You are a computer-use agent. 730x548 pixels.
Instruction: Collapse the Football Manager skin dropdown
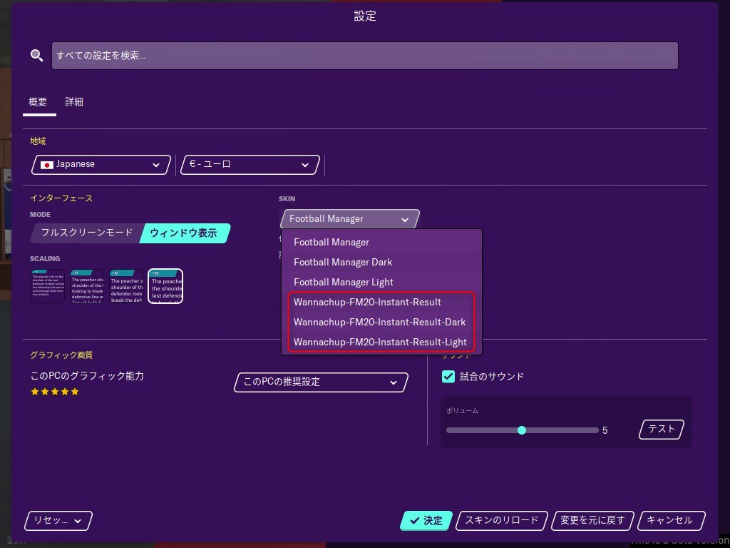[349, 218]
